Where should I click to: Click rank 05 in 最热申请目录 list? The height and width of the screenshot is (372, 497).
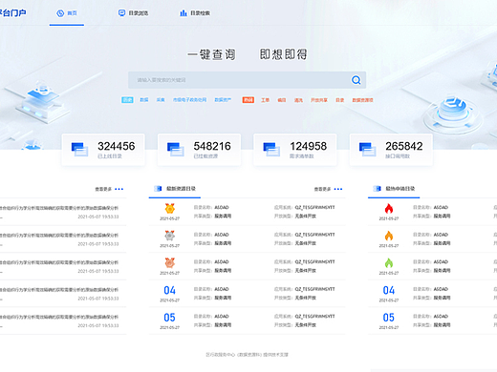(389, 318)
